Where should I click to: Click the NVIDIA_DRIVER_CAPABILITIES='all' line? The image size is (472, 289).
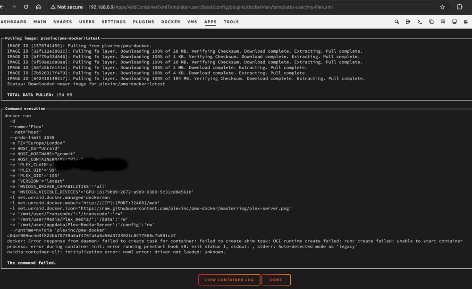pos(58,187)
